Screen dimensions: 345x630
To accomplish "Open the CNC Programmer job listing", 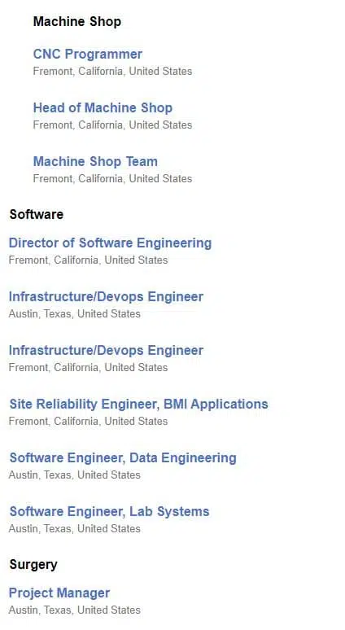I will point(88,55).
